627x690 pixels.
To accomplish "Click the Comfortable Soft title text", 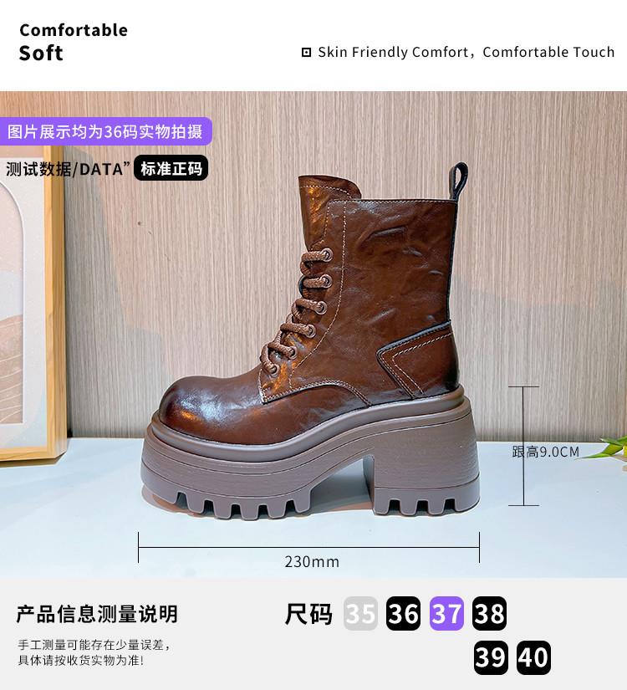I will pos(74,42).
